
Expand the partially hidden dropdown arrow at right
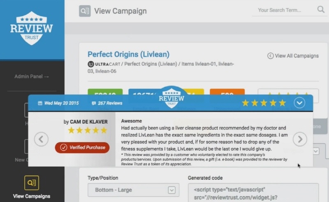(316, 151)
